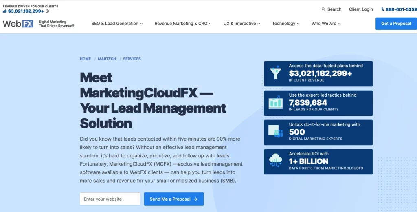Click the 1+ BILLION data points figure

tap(309, 161)
